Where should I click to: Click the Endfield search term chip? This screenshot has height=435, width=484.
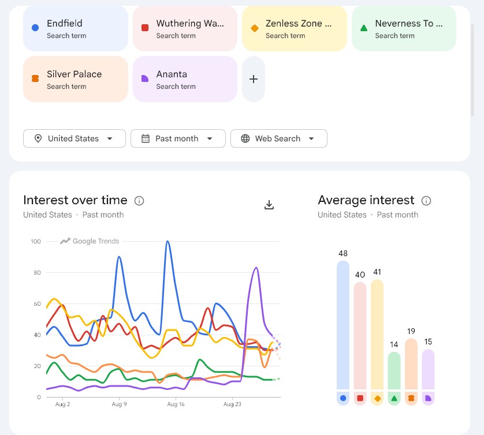pyautogui.click(x=76, y=29)
